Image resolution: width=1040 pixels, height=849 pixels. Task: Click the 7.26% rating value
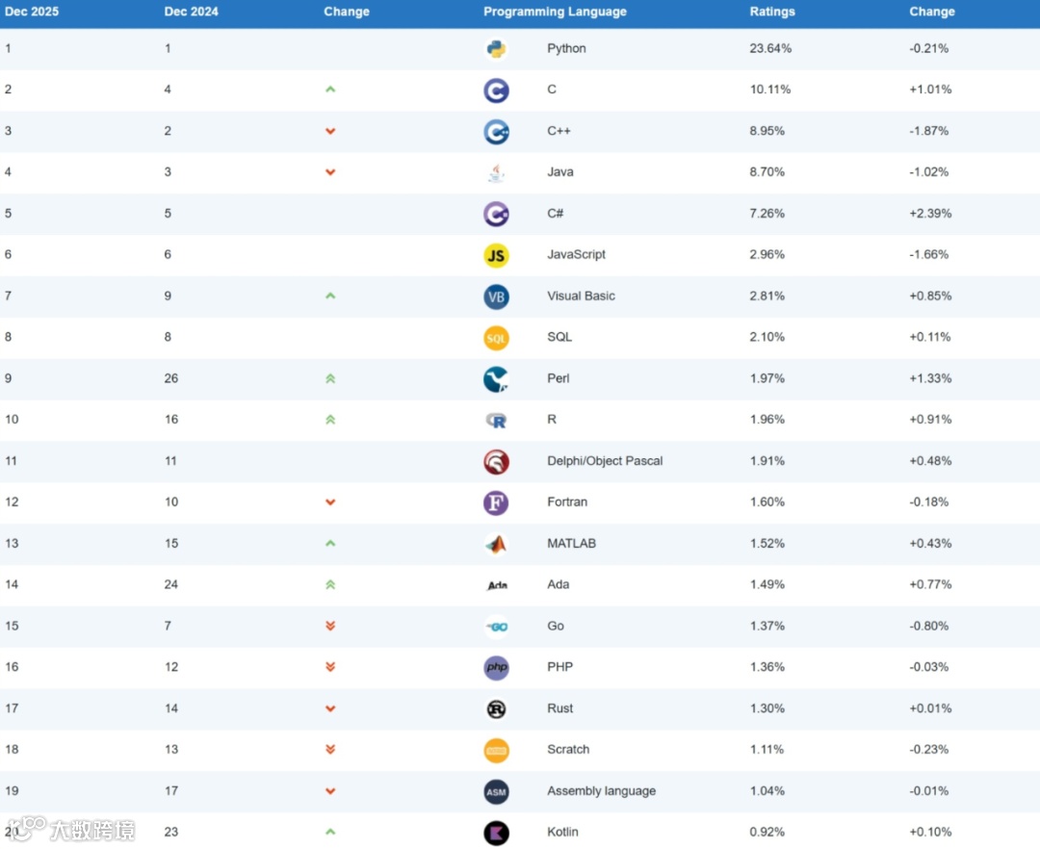pyautogui.click(x=767, y=214)
